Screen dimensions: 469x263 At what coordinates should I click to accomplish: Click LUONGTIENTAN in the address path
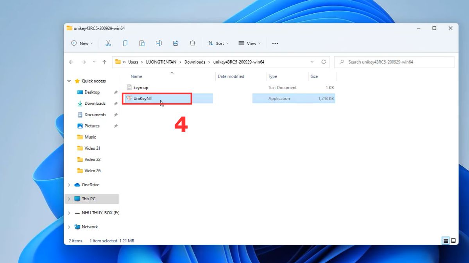[x=161, y=62]
